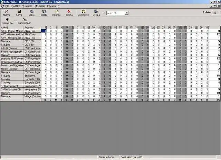This screenshot has width=221, height=160.
Task: Select the WP4 - Osservatorio activity row
Action: point(12,38)
